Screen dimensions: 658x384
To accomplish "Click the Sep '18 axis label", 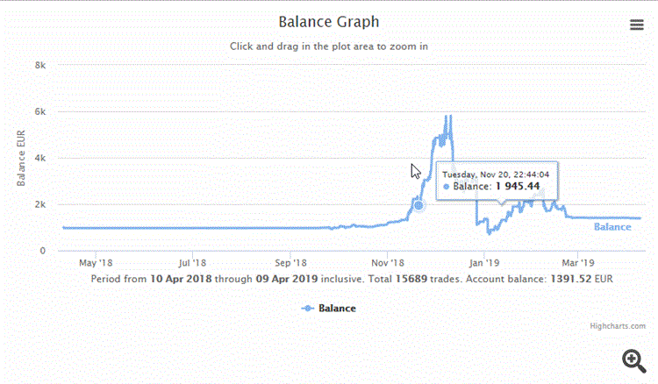I will click(x=290, y=263).
